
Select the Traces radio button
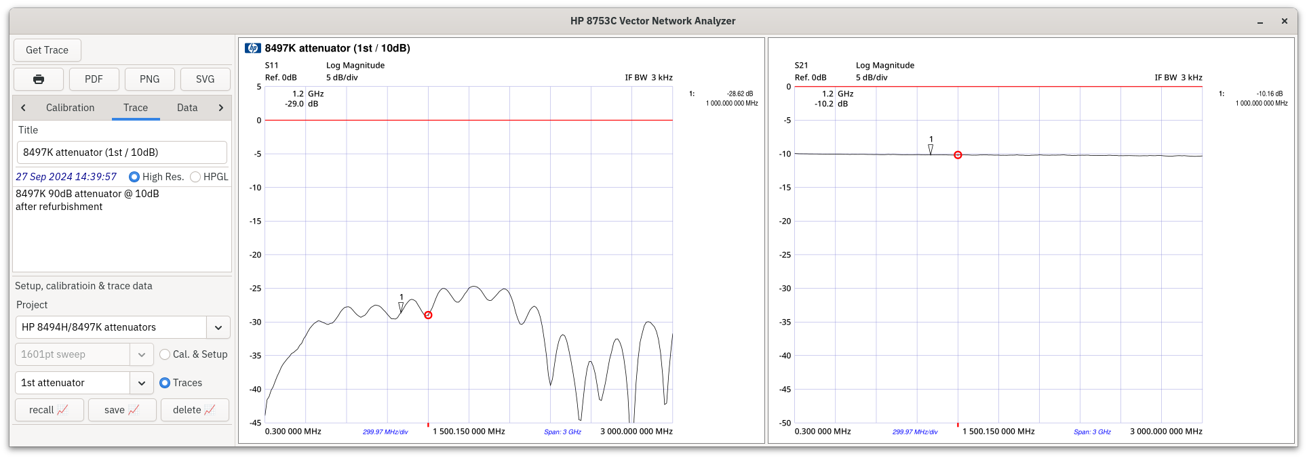(165, 383)
